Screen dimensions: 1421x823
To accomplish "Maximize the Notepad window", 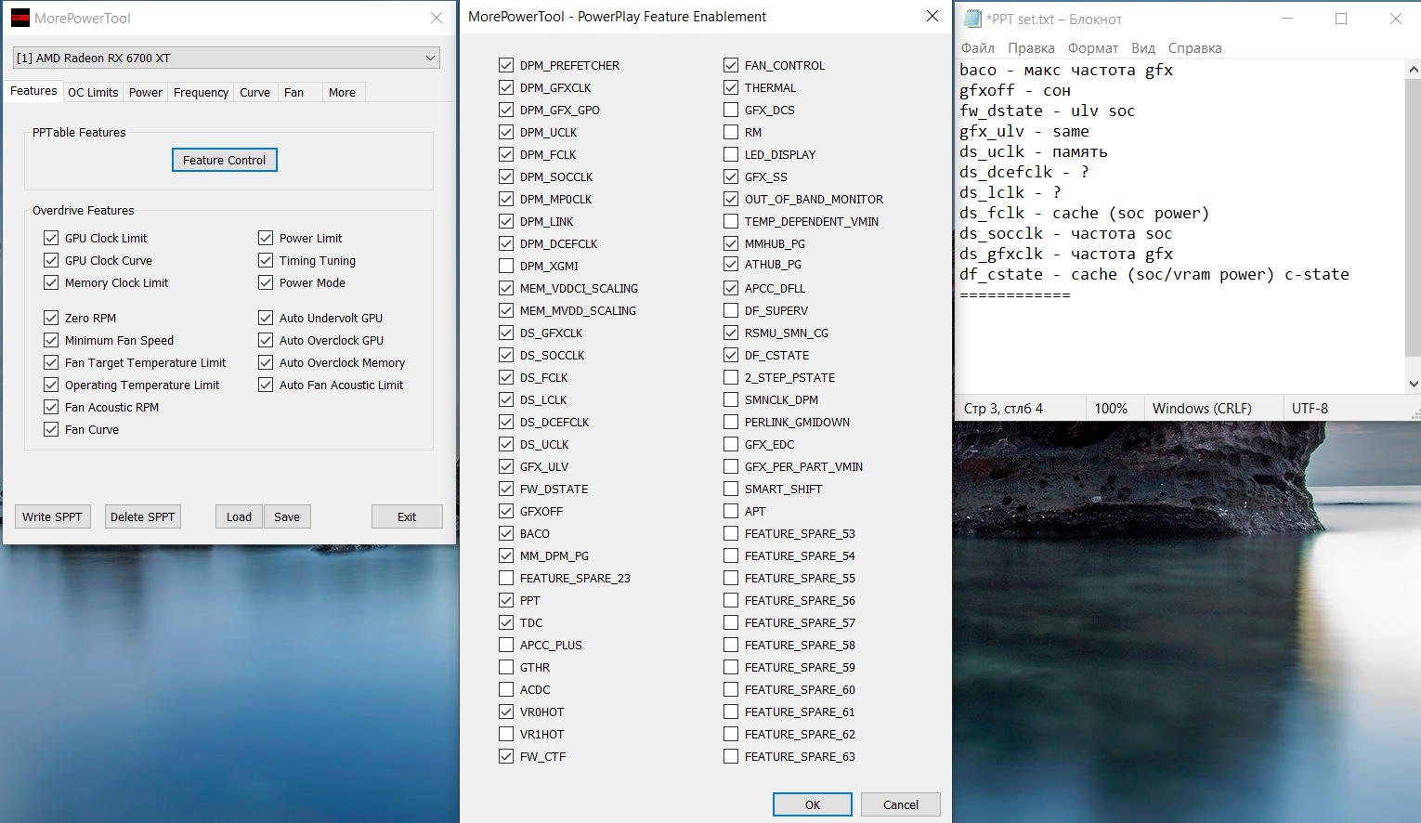I will 1341,19.
